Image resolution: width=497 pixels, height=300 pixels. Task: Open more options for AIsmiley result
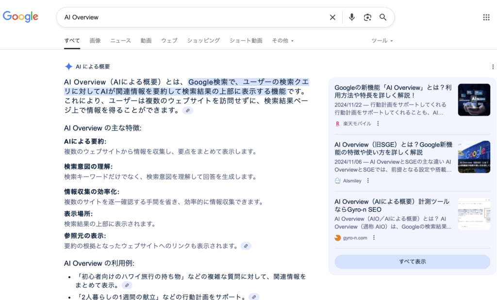point(368,181)
